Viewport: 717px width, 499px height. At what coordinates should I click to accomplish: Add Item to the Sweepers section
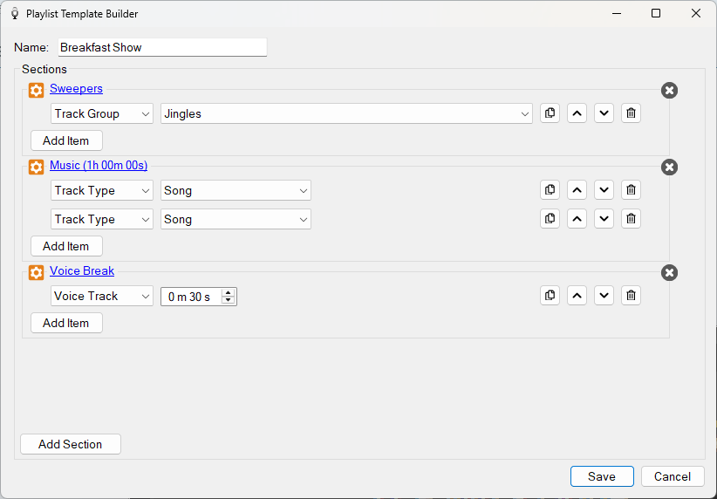(x=66, y=140)
